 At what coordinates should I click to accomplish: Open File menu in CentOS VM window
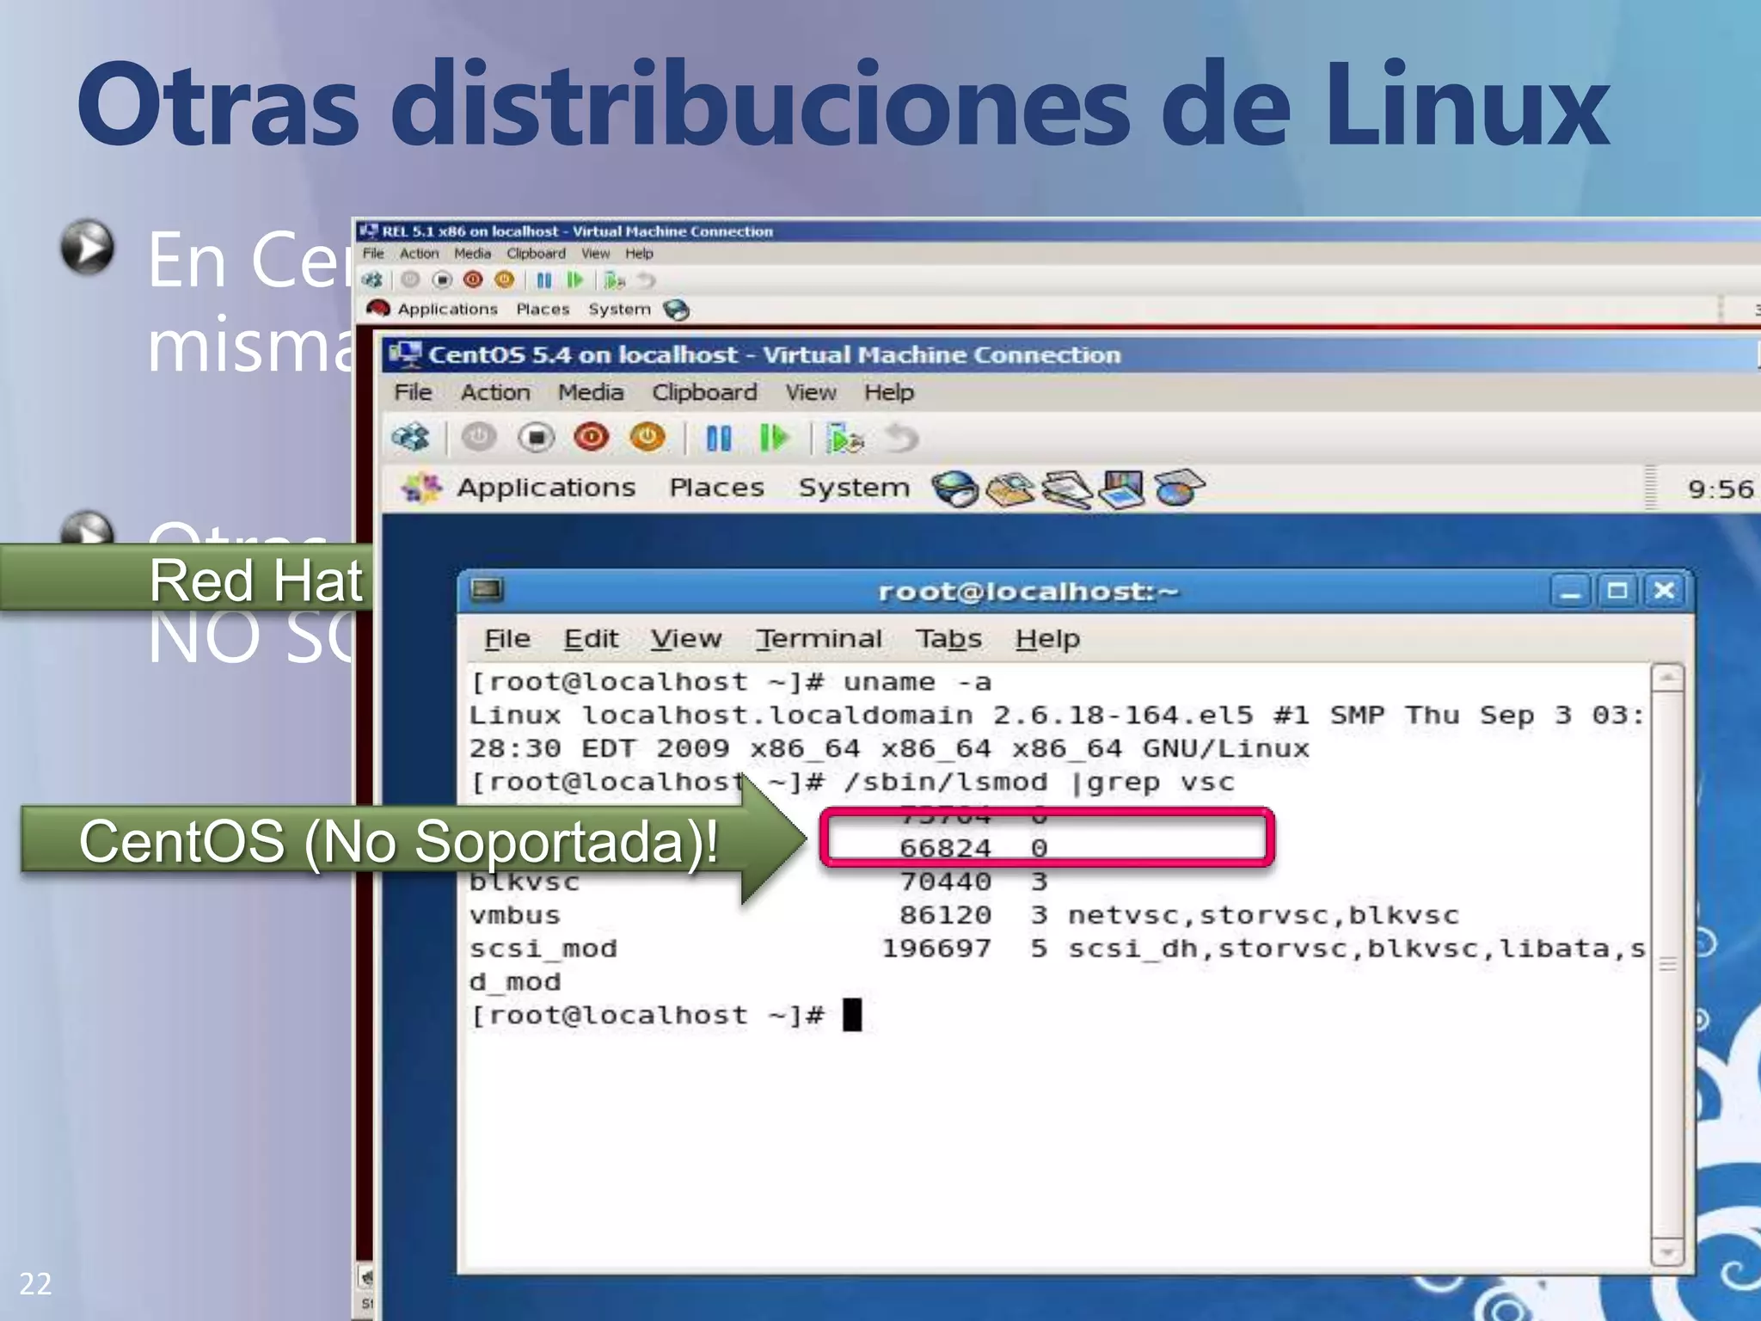[413, 392]
